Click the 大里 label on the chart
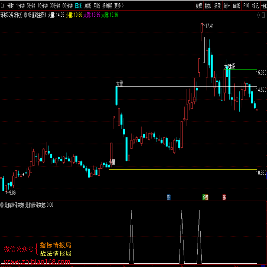This screenshot has width=267, height=267. coord(119,83)
